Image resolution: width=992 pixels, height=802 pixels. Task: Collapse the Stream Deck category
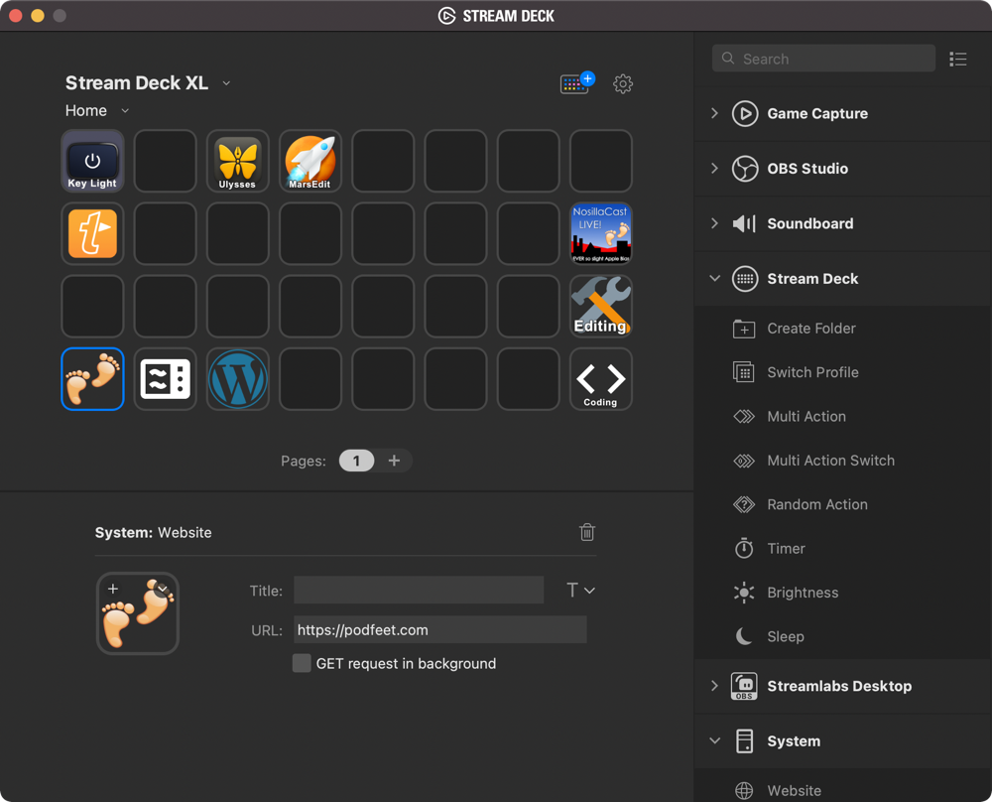tap(714, 279)
